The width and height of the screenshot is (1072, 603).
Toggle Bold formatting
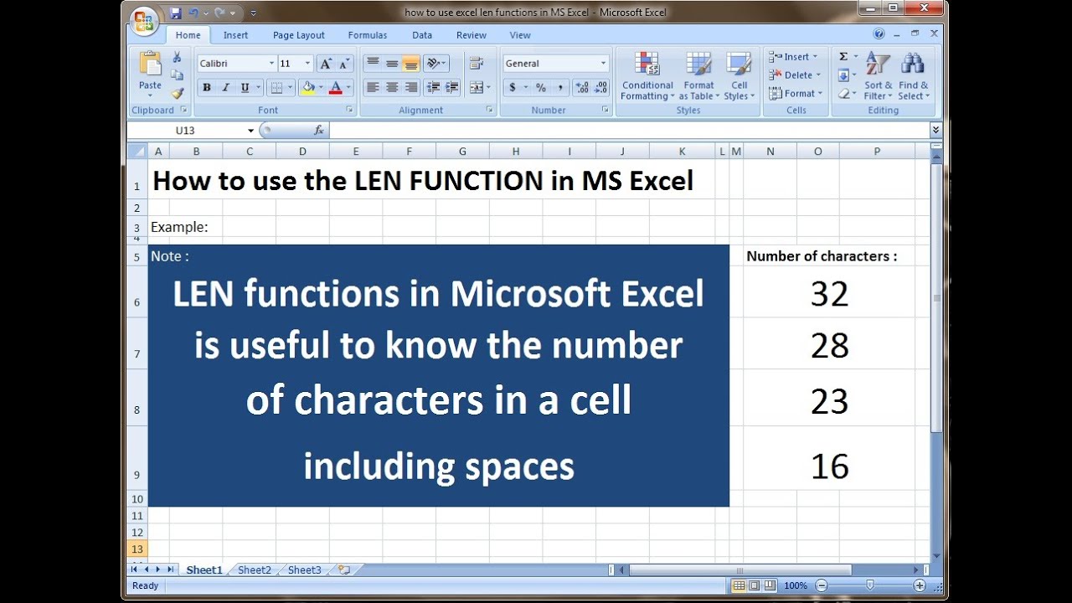point(207,87)
